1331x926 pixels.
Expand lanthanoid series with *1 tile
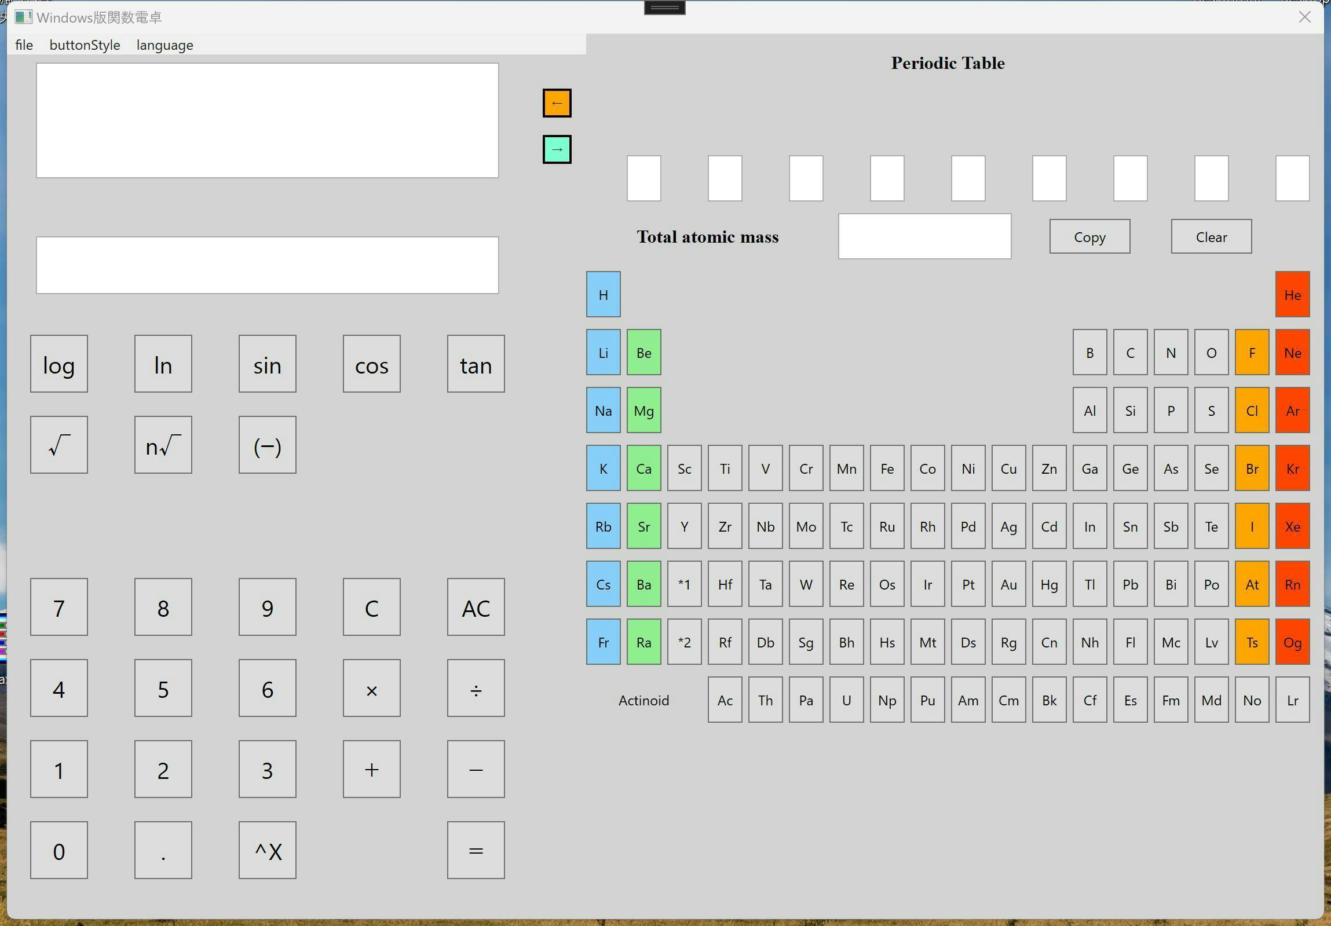point(684,584)
